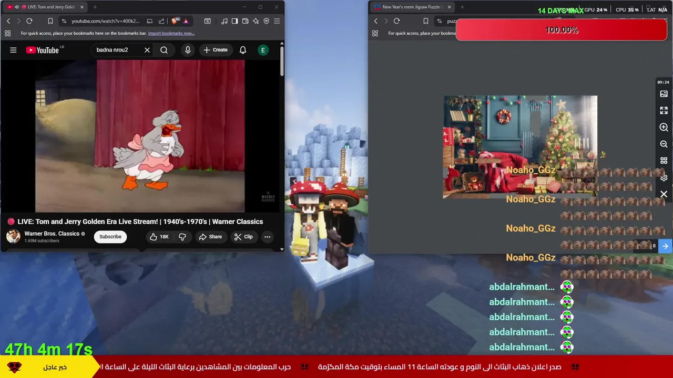The width and height of the screenshot is (673, 378).
Task: Open the apps grid on YouTube bookmarks bar
Action: [x=7, y=33]
